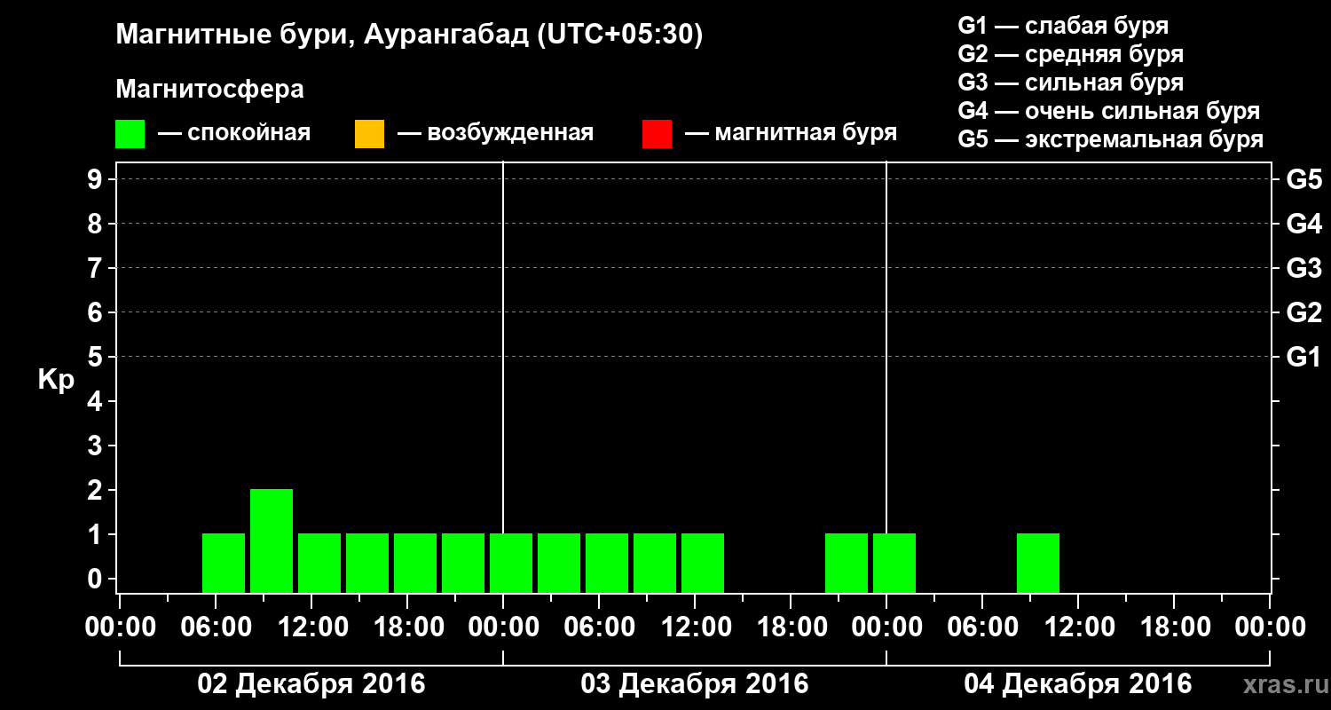Click the green 'спокойная' legend swatch
Image resolution: width=1331 pixels, height=710 pixels.
coord(130,134)
